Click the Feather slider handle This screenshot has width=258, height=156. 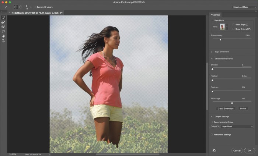click(x=212, y=80)
